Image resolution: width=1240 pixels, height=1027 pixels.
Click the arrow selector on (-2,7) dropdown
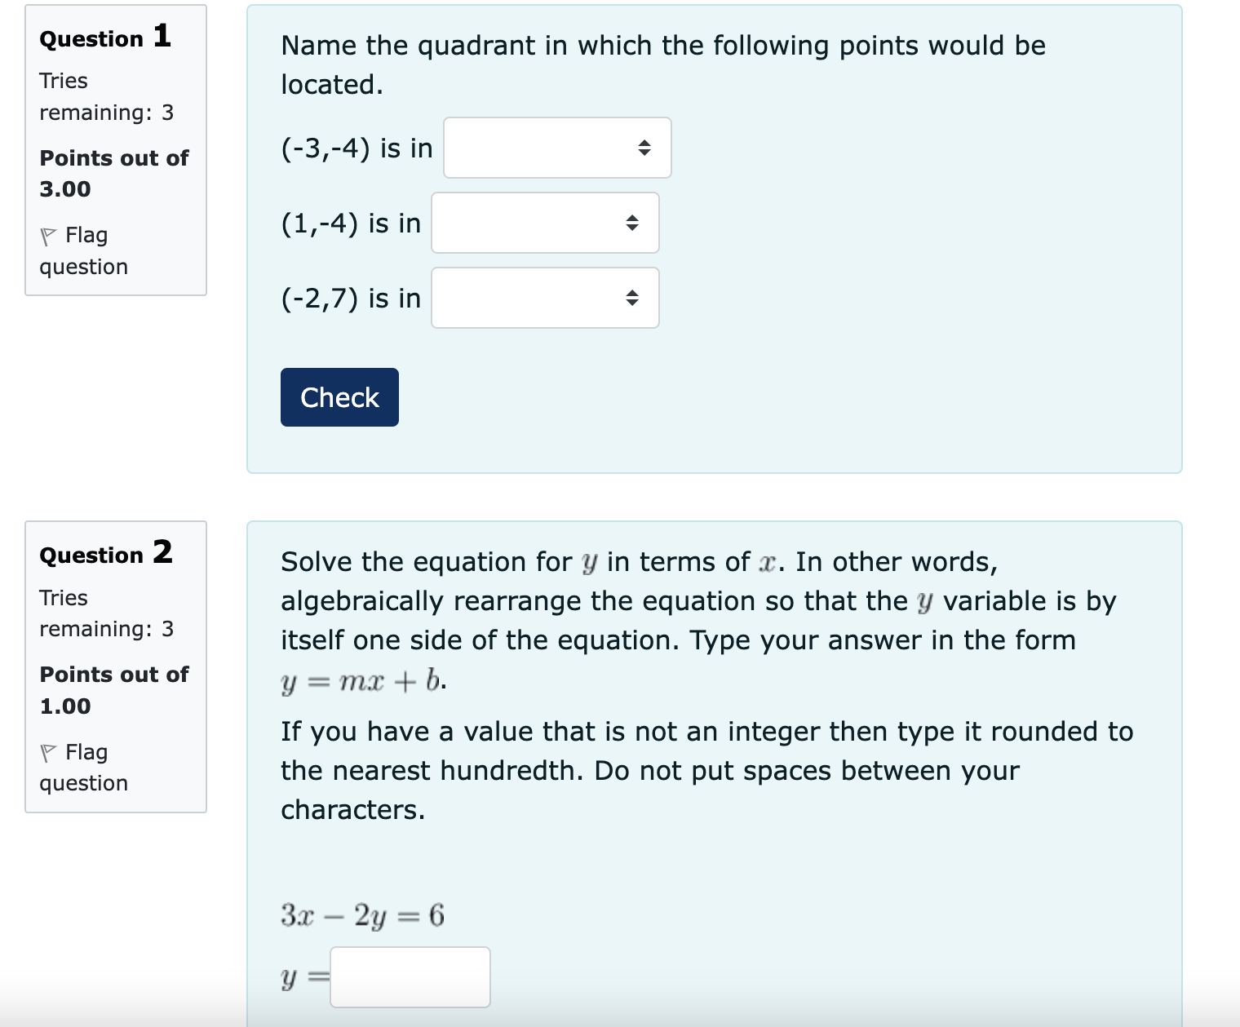pyautogui.click(x=632, y=298)
